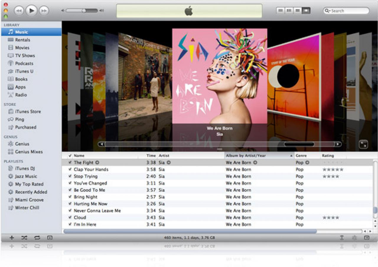Switch to song list view
The height and width of the screenshot is (267, 378).
coord(280,10)
